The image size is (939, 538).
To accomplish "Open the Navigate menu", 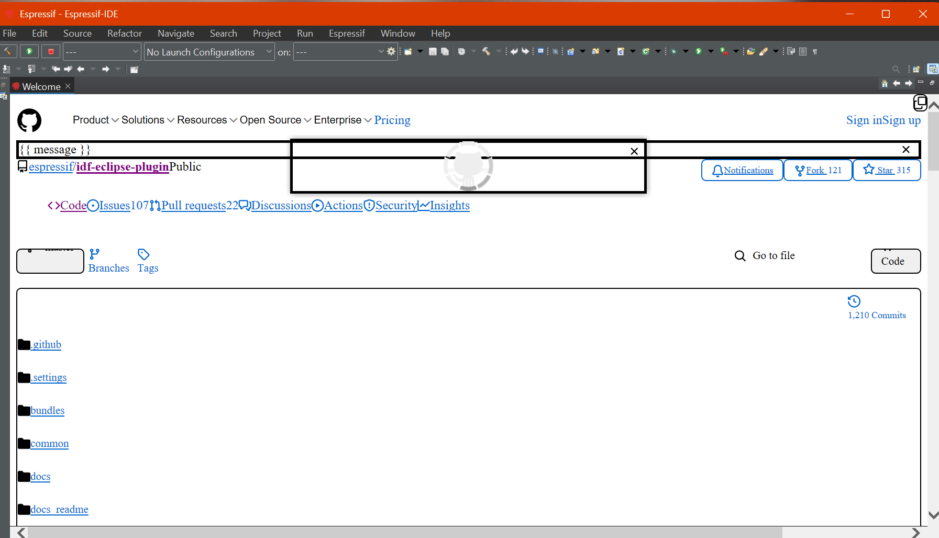I will tap(176, 33).
